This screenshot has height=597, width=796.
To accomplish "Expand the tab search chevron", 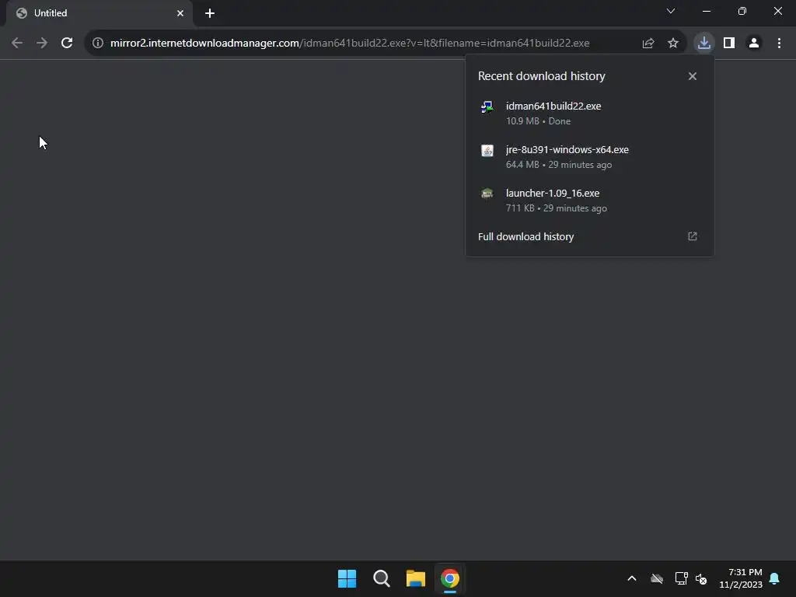I will coord(671,11).
